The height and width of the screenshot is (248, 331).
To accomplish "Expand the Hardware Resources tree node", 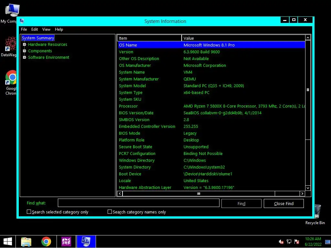I will coord(24,45).
